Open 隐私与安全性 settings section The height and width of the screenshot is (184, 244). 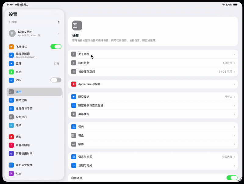pos(34,165)
